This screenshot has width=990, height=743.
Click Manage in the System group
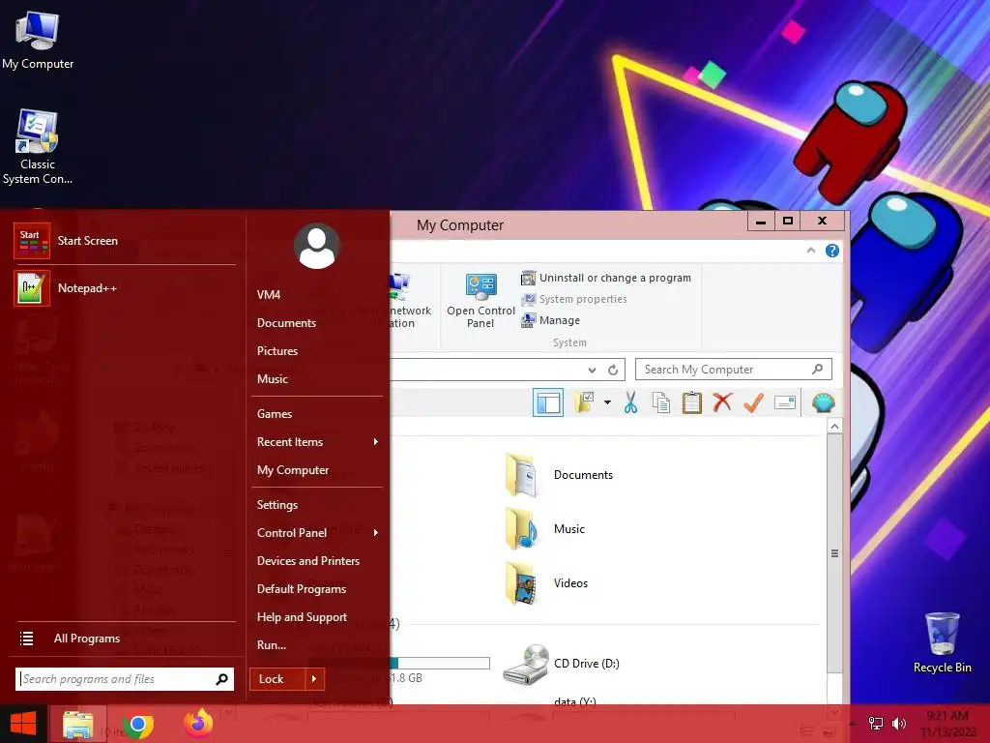click(550, 320)
